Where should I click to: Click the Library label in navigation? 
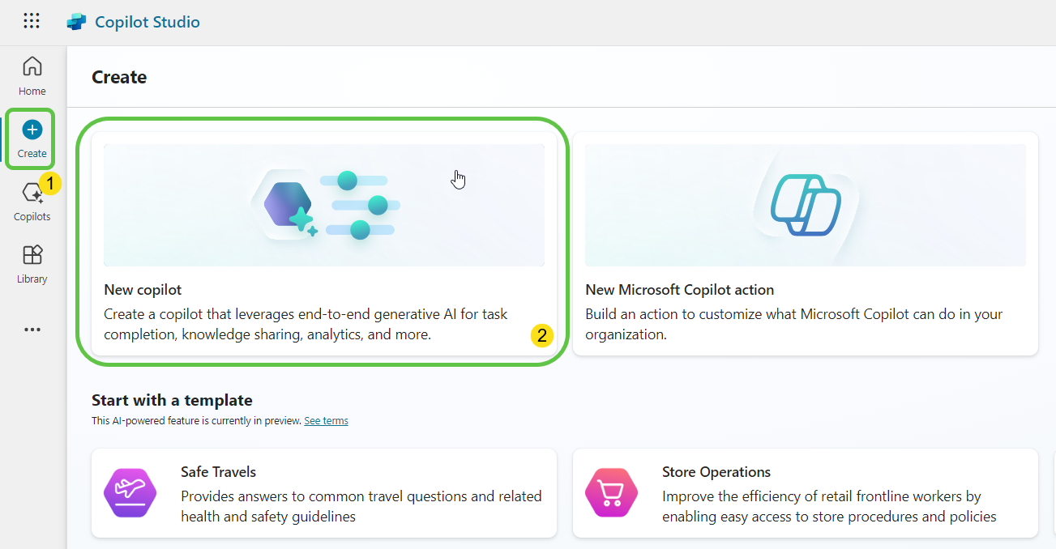pos(32,279)
